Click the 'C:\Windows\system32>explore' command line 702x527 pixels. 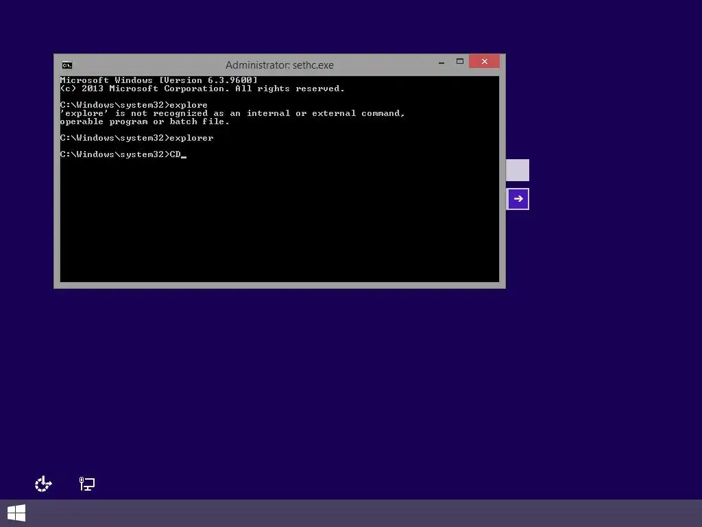134,105
